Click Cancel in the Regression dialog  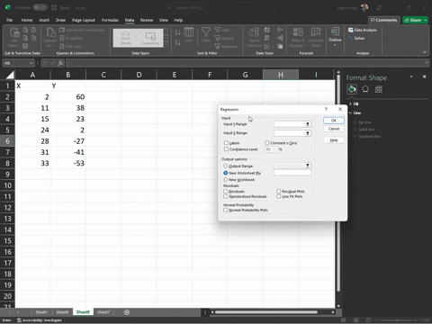[334, 129]
